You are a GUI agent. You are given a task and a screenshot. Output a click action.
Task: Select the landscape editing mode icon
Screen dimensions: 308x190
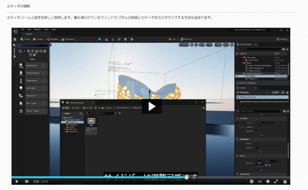107,39
